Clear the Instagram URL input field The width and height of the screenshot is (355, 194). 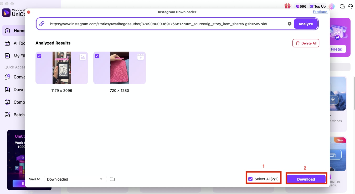(x=289, y=23)
